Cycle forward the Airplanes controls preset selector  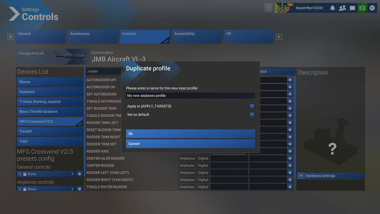click(73, 189)
